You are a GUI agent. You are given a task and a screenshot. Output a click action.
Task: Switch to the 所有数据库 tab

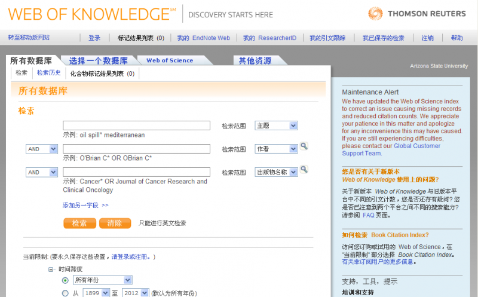tap(31, 61)
